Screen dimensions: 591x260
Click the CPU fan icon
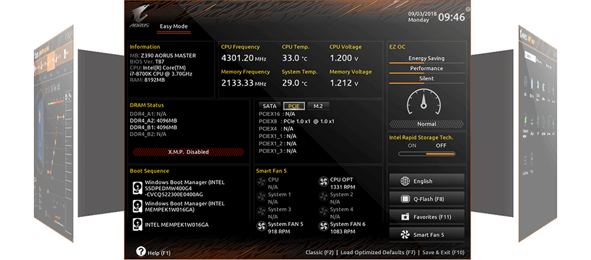pos(261,183)
